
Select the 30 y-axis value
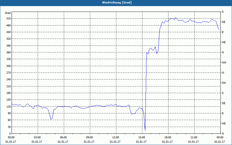click(x=9, y=127)
